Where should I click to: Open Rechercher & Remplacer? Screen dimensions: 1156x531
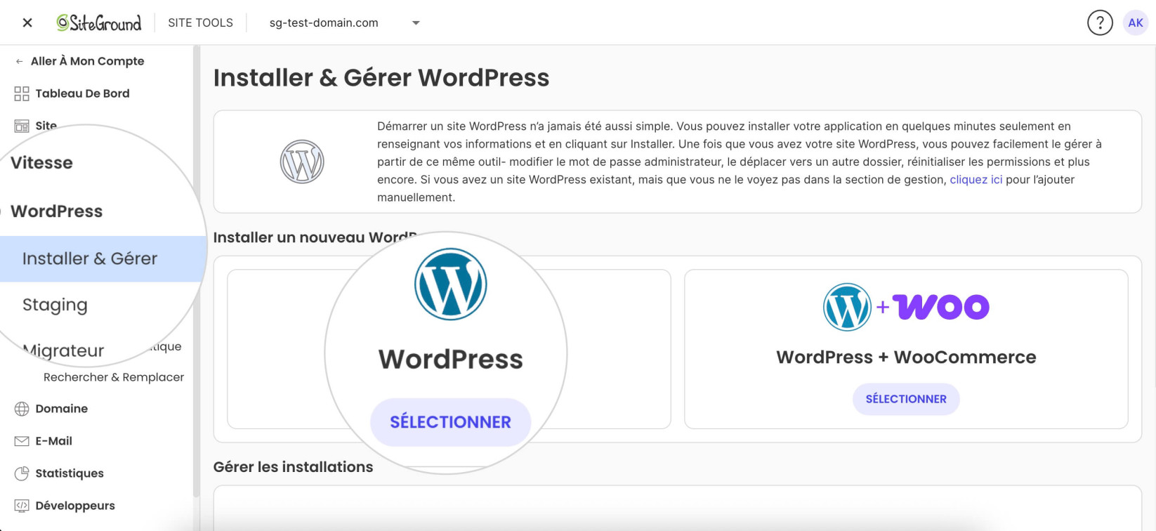coord(114,377)
